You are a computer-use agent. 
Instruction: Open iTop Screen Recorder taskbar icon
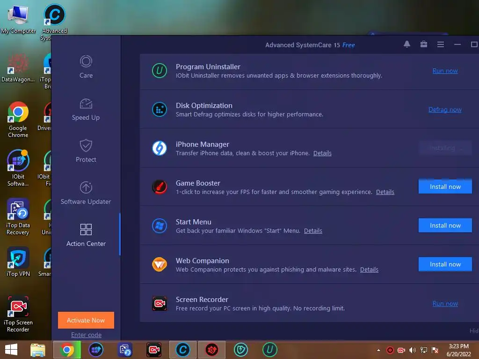[154, 350]
